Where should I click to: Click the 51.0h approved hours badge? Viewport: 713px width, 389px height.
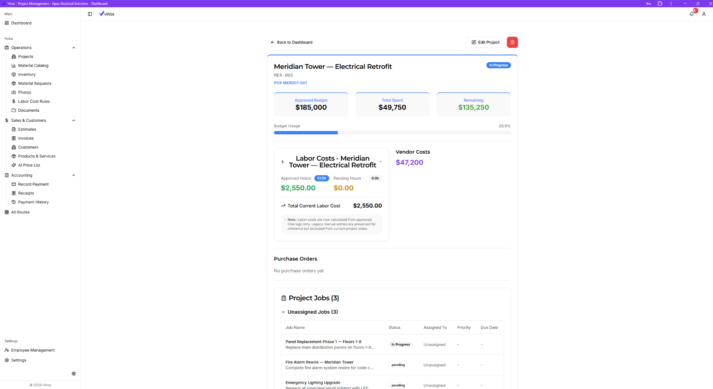click(322, 179)
